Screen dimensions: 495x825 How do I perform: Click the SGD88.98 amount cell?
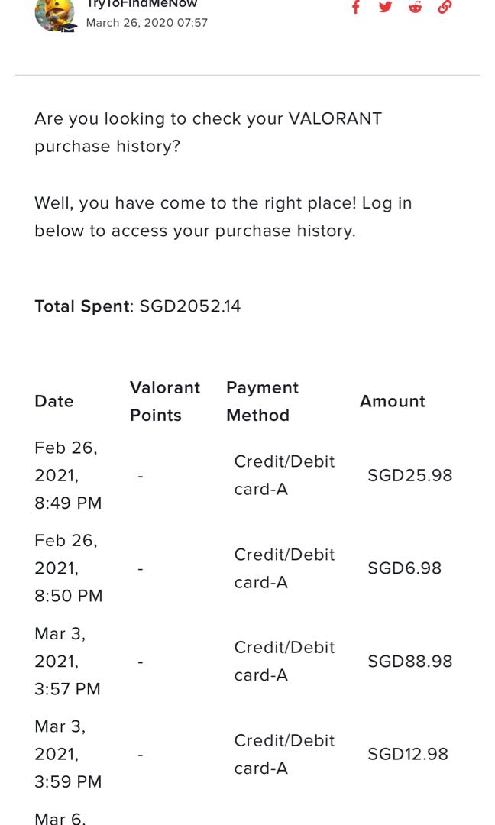coord(410,662)
